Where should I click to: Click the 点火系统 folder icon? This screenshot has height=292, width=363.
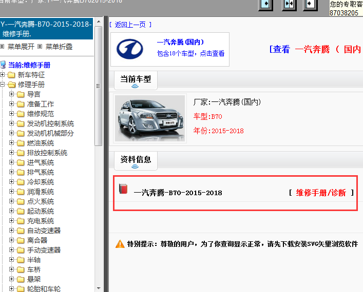tap(21, 201)
